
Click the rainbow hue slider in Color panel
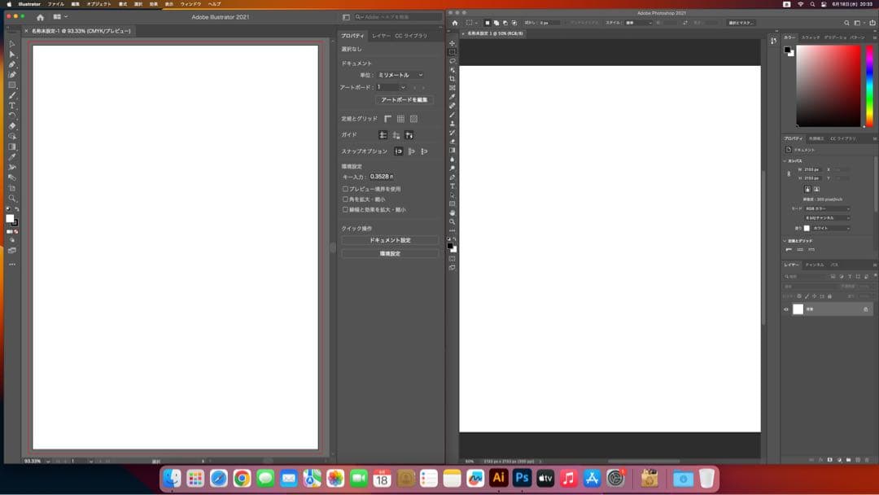tap(869, 85)
